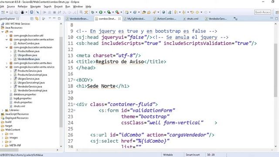
Task: Click the editor vertical scrollbar thumb
Action: click(x=276, y=70)
